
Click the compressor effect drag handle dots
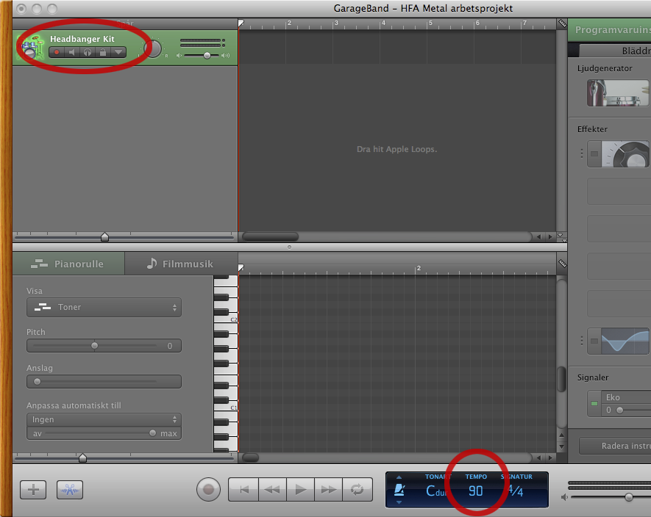582,153
